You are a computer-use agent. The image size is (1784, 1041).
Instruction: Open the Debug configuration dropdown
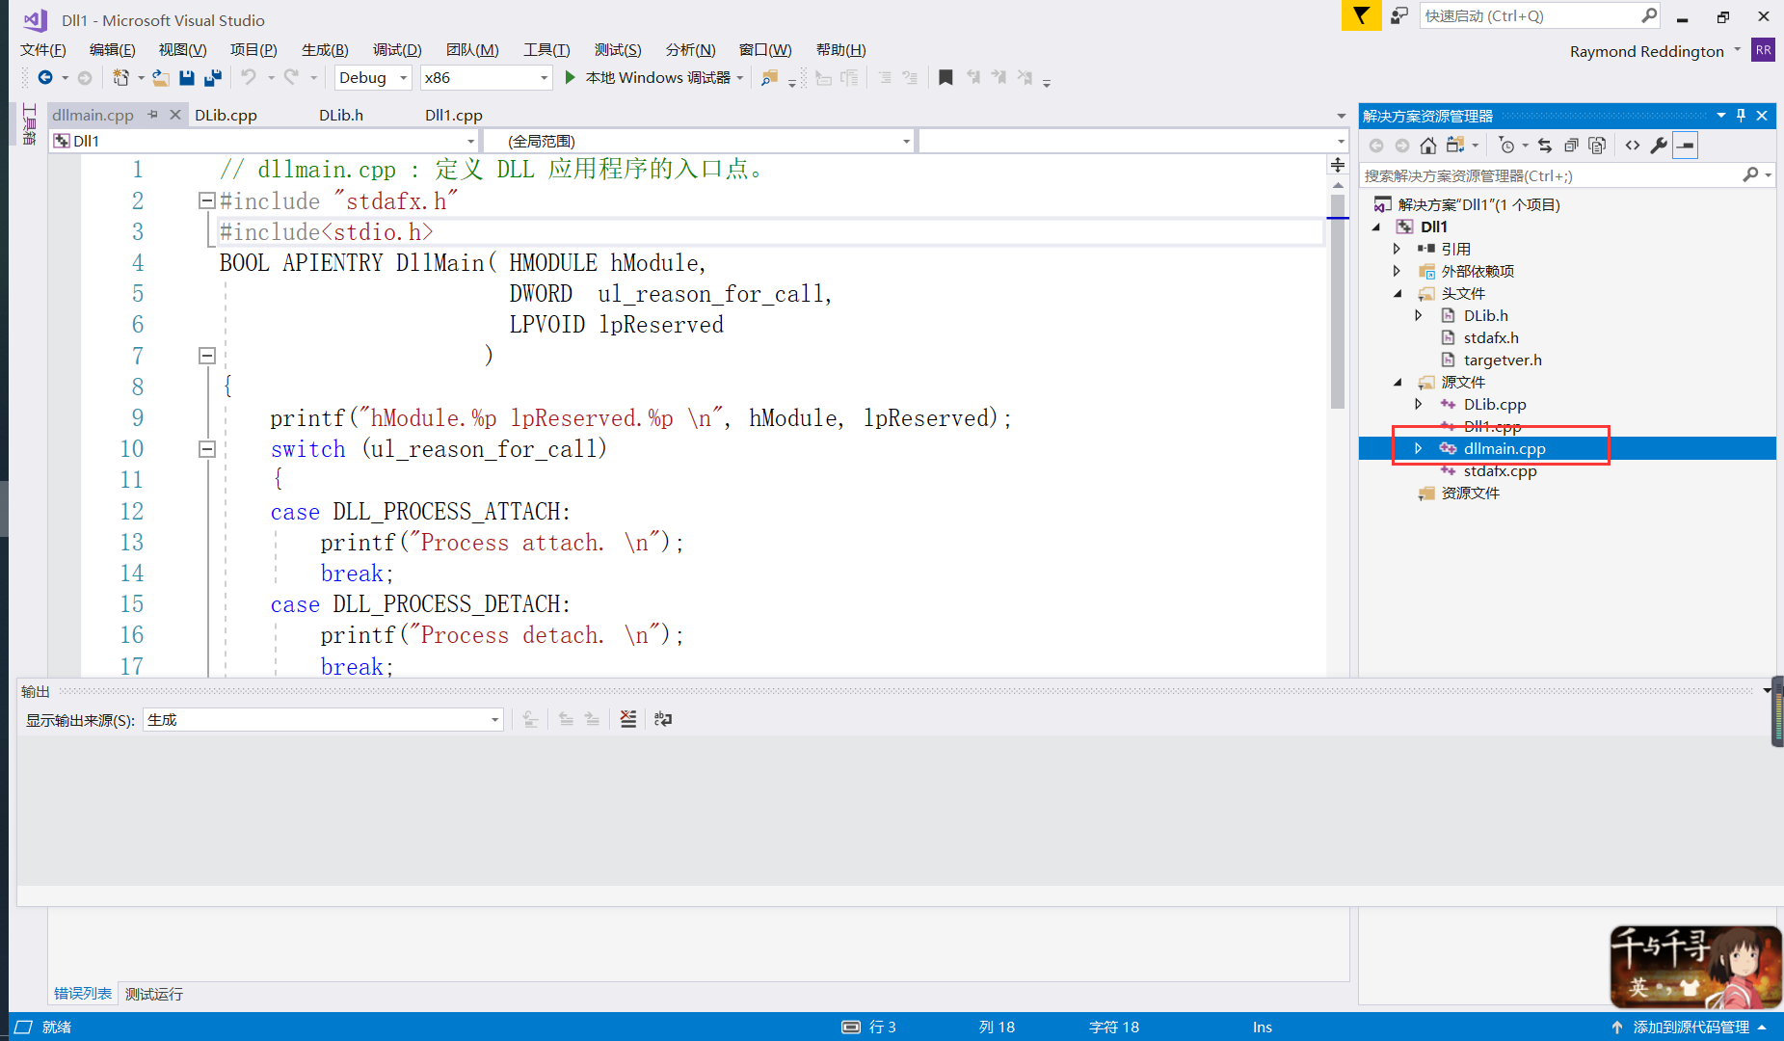pos(402,77)
